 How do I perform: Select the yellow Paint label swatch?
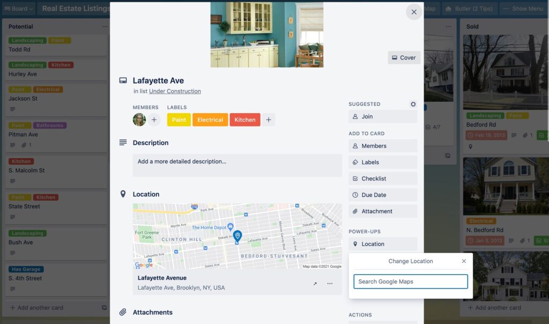coord(179,120)
